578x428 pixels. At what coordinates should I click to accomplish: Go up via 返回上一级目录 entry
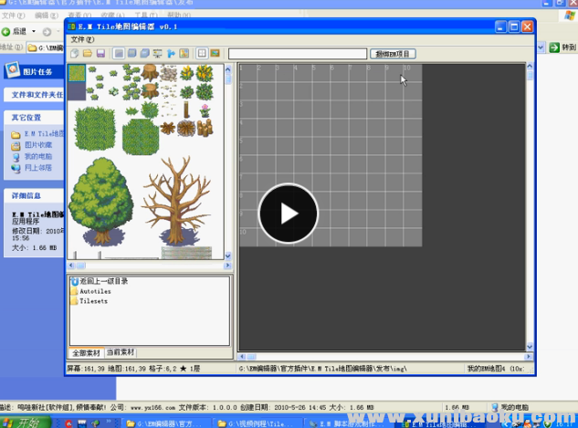[x=102, y=281]
